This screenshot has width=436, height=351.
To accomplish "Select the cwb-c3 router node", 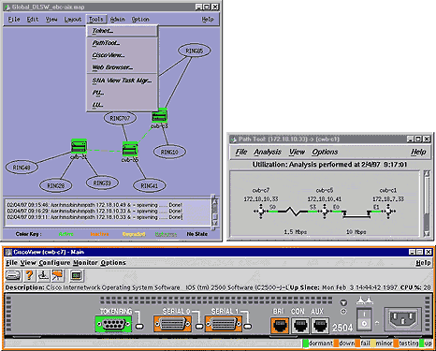I will coord(159,116).
